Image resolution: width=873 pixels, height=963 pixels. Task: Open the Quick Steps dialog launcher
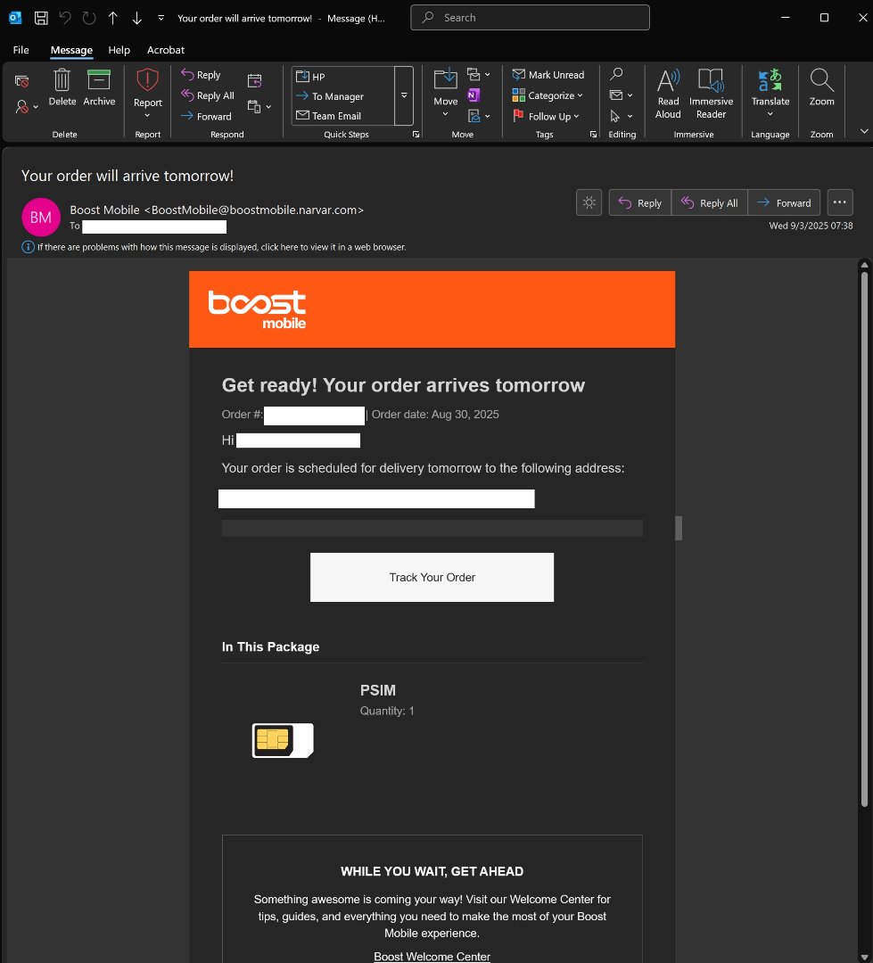pos(416,134)
